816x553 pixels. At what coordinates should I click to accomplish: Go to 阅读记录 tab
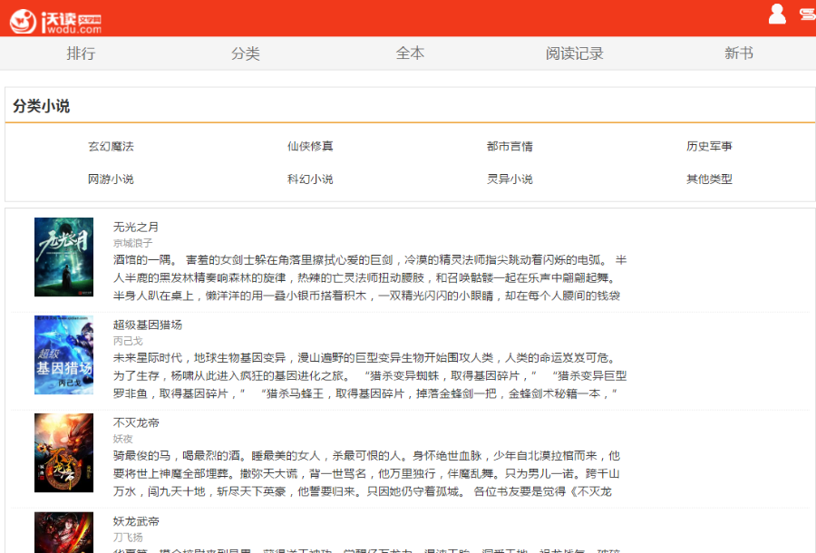[575, 53]
